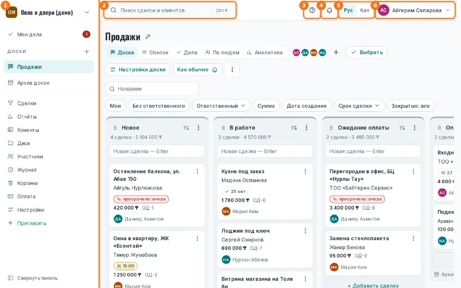461x288 pixels.
Task: Open Отчёты in sidebar
Action: click(x=49, y=117)
